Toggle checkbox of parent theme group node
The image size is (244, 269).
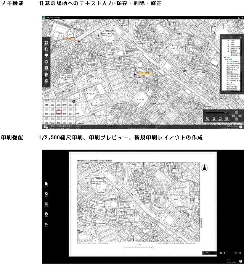coord(226,57)
